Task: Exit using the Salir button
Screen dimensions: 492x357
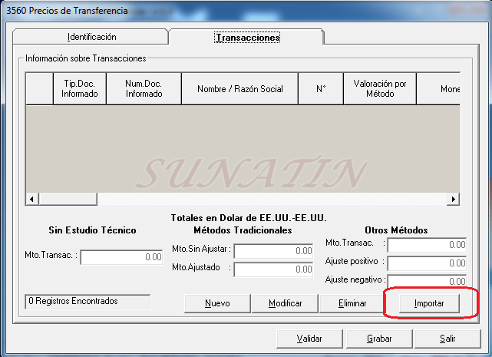Action: 447,338
